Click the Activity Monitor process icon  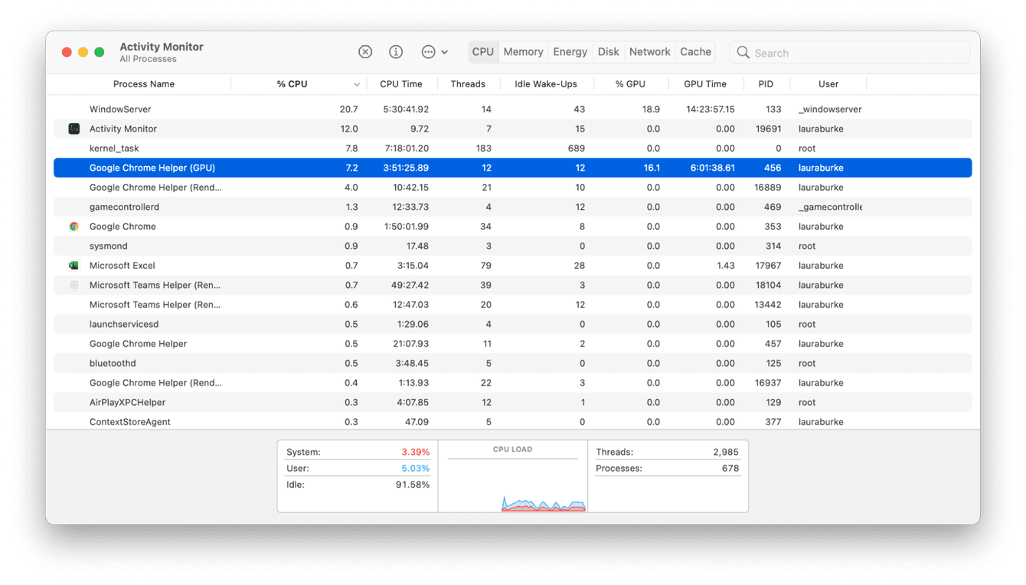pos(74,129)
